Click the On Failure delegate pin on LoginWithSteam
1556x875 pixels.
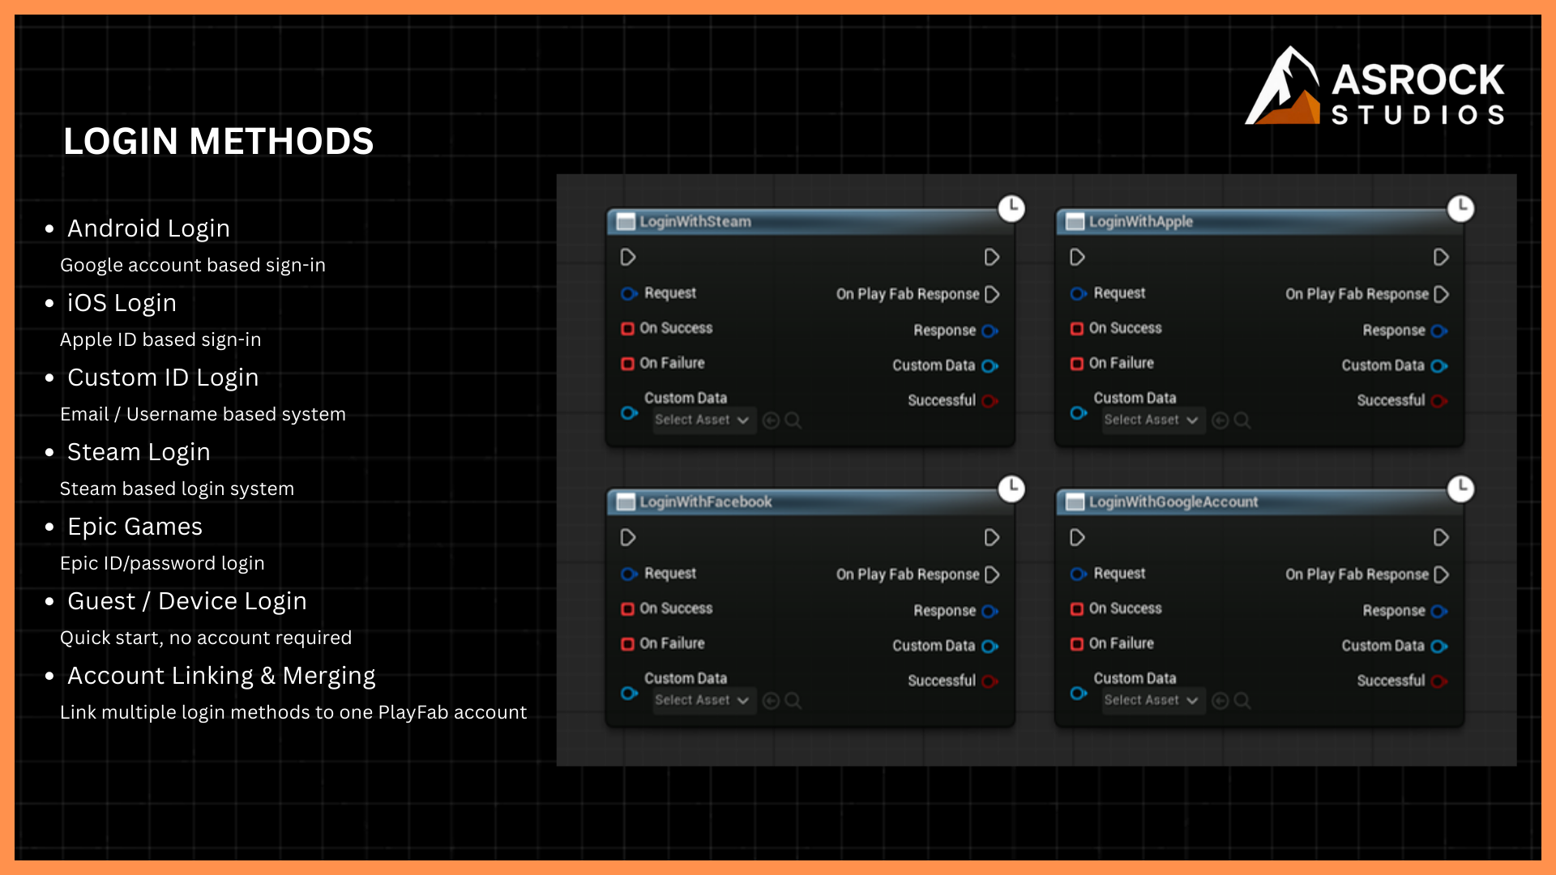click(627, 363)
